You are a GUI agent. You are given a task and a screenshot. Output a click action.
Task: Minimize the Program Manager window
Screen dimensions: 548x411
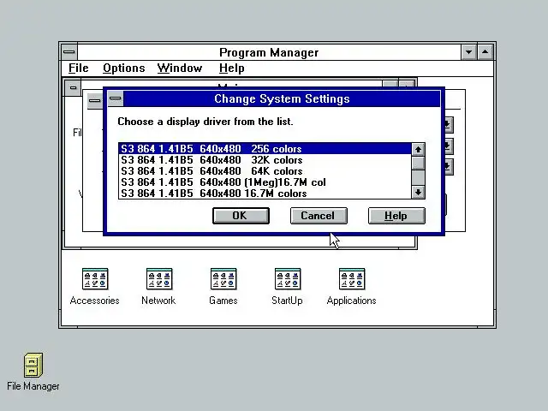pyautogui.click(x=468, y=52)
